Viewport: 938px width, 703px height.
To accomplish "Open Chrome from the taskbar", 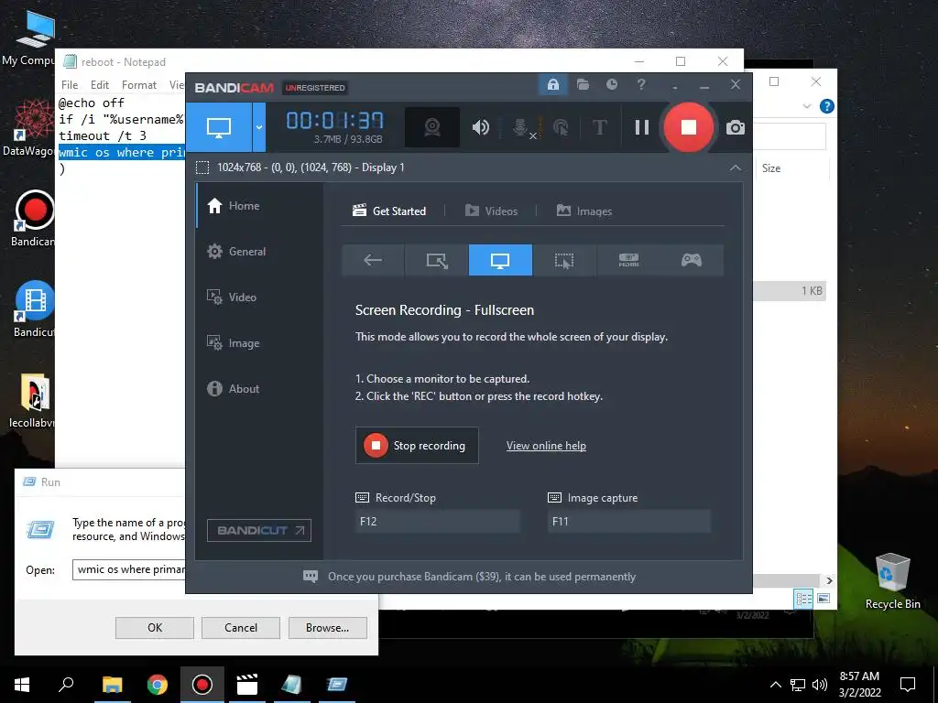I will [158, 685].
